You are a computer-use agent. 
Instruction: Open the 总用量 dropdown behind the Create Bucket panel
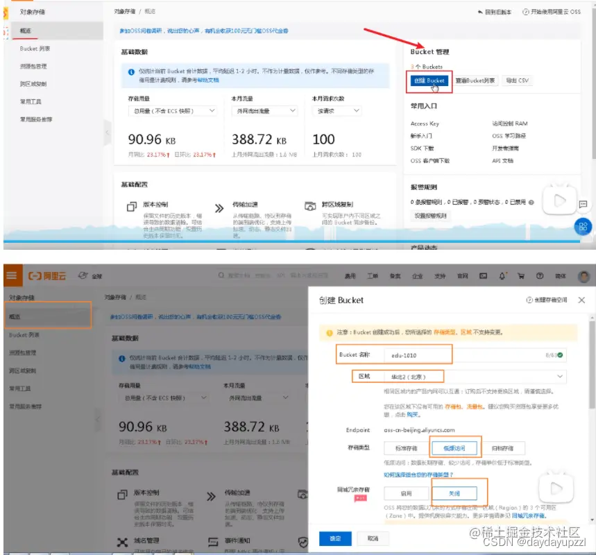coord(164,398)
